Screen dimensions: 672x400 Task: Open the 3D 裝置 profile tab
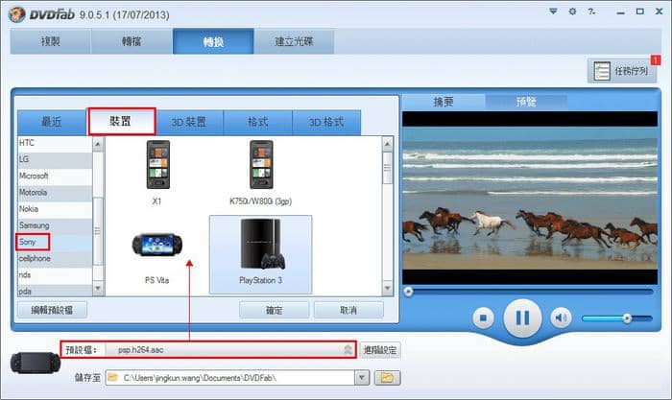tap(189, 122)
